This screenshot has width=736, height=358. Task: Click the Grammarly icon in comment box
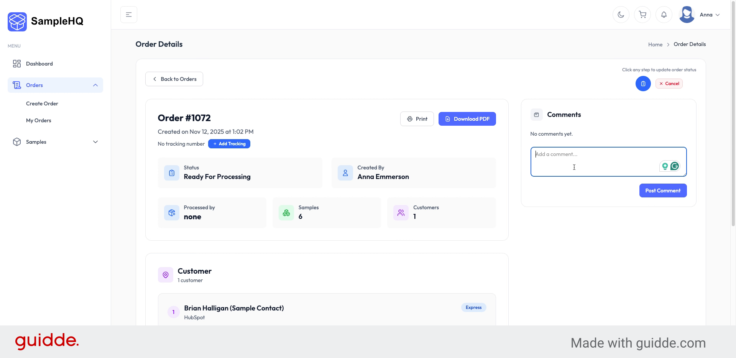click(x=675, y=166)
